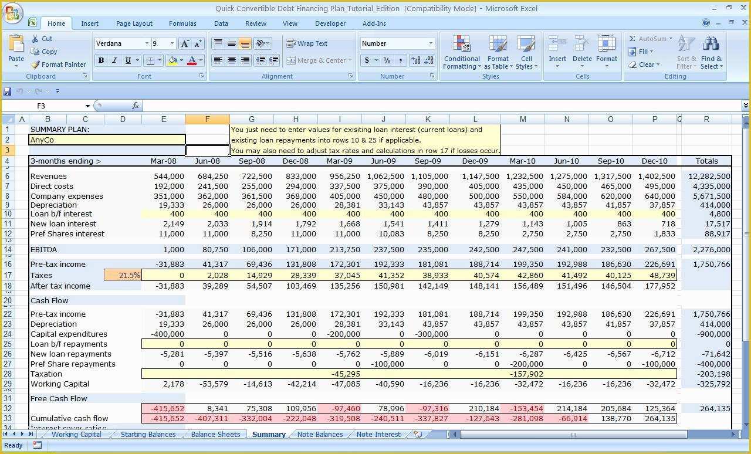Viewport: 751px width, 454px height.
Task: Open Cell Styles gallery
Action: (526, 52)
